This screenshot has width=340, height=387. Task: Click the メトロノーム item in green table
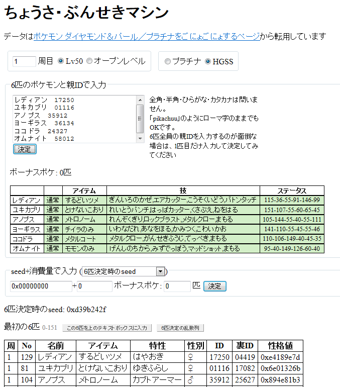tap(84, 220)
